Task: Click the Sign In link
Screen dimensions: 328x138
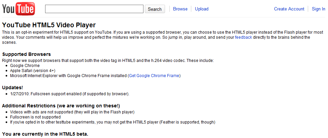Action: pyautogui.click(x=318, y=9)
